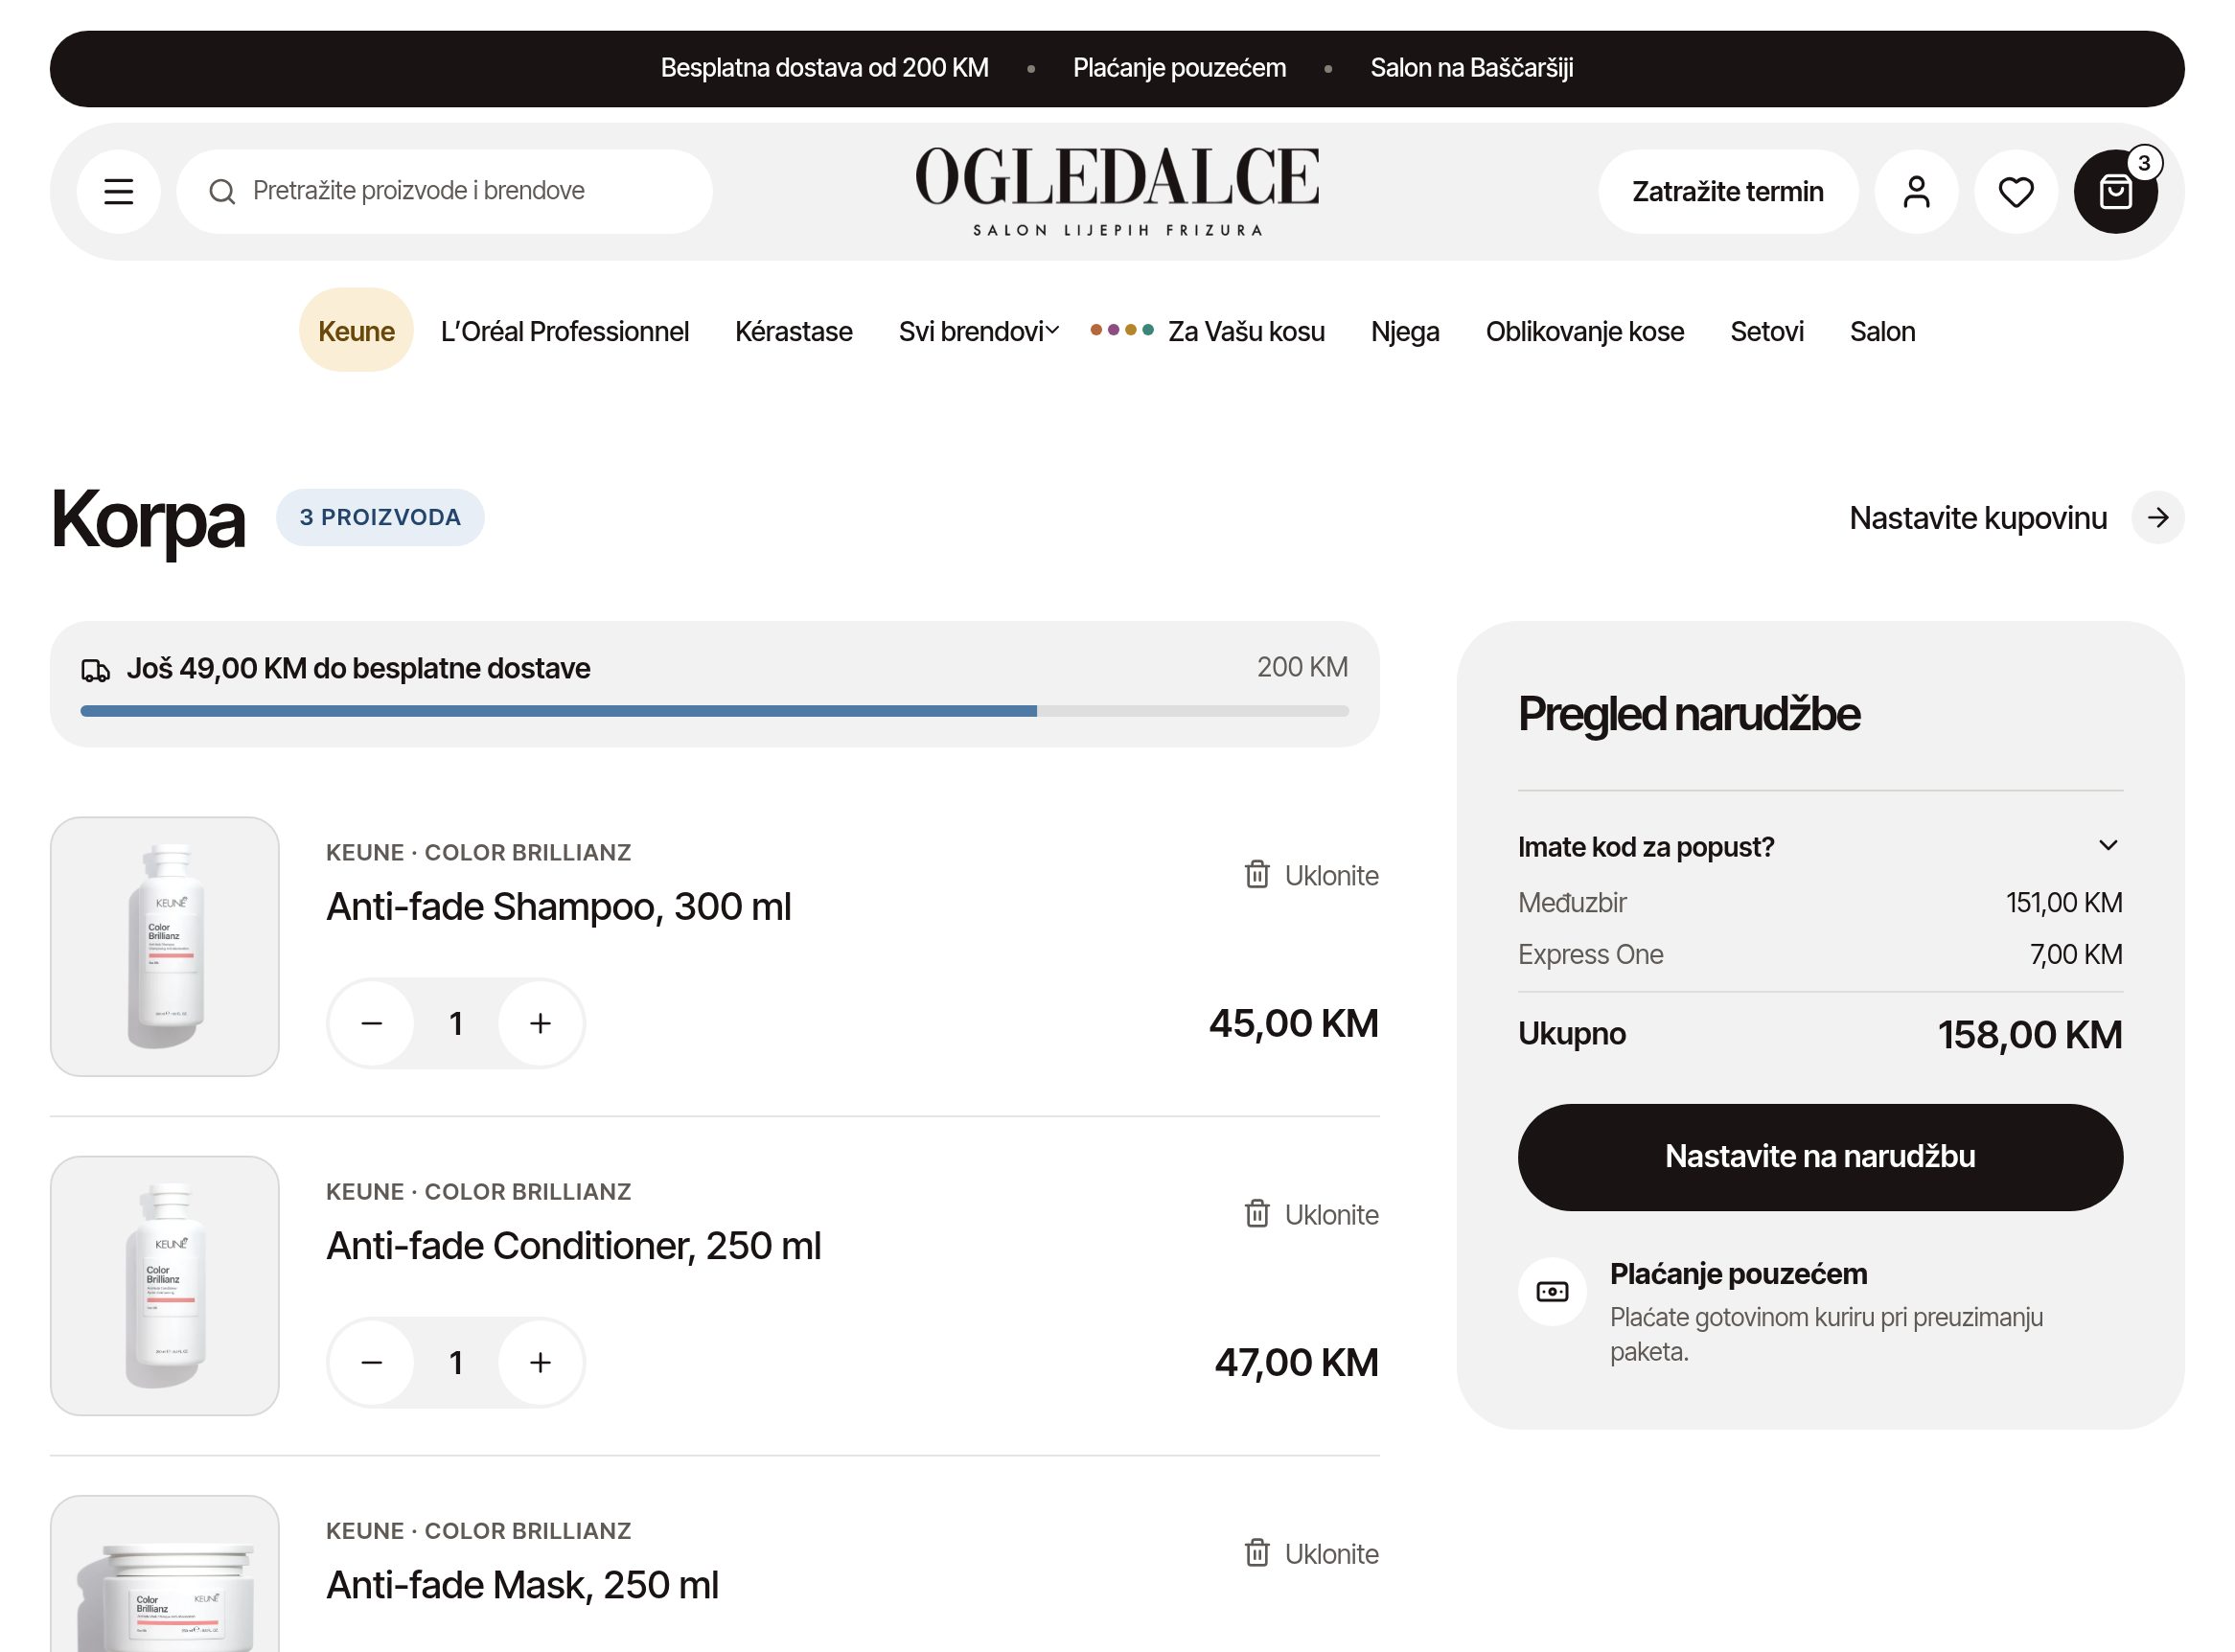Click Zatražite termin button
Image resolution: width=2235 pixels, height=1652 pixels.
click(1728, 191)
